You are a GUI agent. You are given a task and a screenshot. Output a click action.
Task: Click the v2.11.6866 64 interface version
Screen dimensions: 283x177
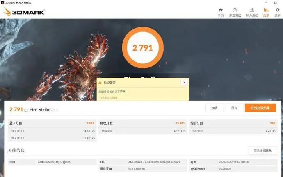coord(137,169)
